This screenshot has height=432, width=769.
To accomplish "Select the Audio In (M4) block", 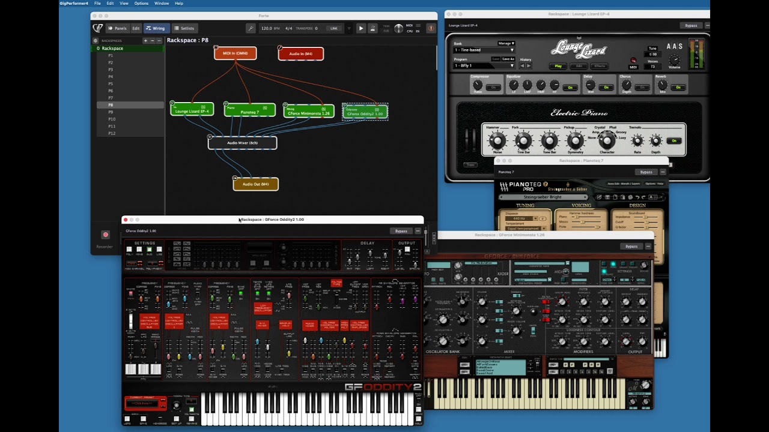I will pos(301,54).
